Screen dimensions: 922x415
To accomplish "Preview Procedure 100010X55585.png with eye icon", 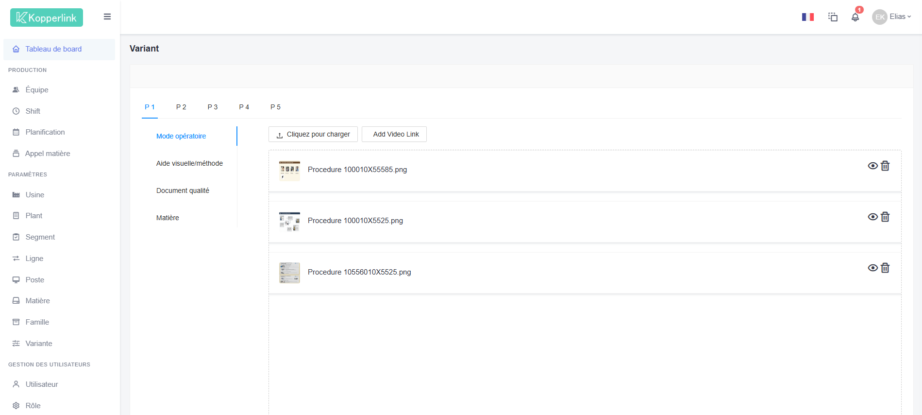I will (872, 166).
